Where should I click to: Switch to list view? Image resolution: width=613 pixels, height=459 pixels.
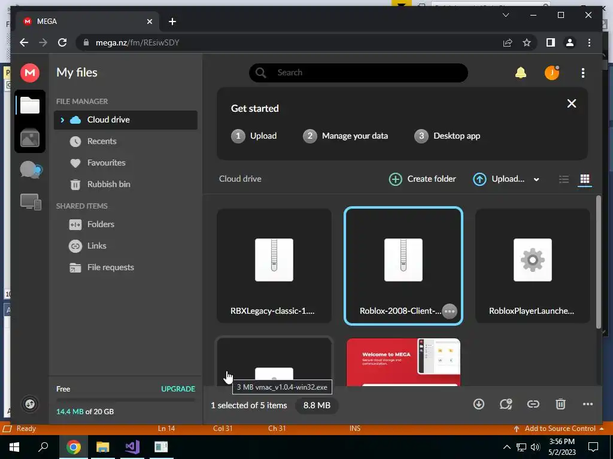coord(564,179)
